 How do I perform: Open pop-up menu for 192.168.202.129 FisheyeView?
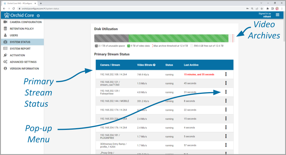pyautogui.click(x=226, y=92)
